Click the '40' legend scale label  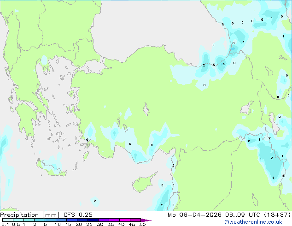pyautogui.click(x=121, y=224)
